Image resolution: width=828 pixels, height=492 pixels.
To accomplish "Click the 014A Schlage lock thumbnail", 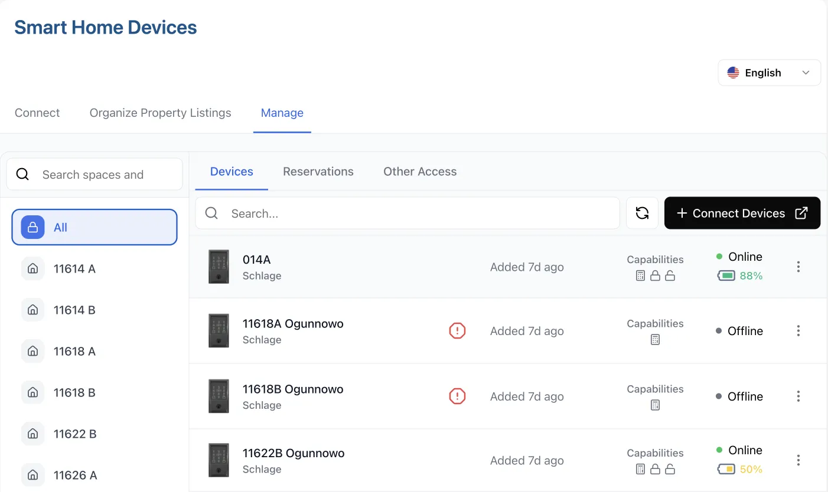I will click(x=219, y=267).
